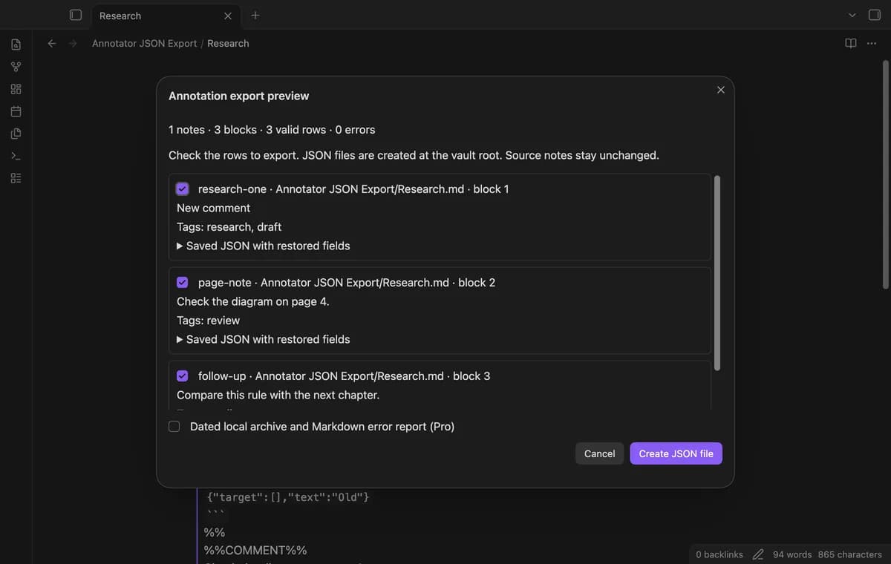This screenshot has width=891, height=564.
Task: Click the templates copy icon in ribbon
Action: 16,134
